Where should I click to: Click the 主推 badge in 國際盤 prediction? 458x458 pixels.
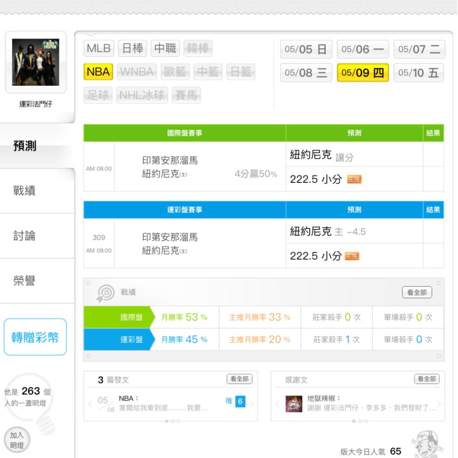[x=354, y=179]
